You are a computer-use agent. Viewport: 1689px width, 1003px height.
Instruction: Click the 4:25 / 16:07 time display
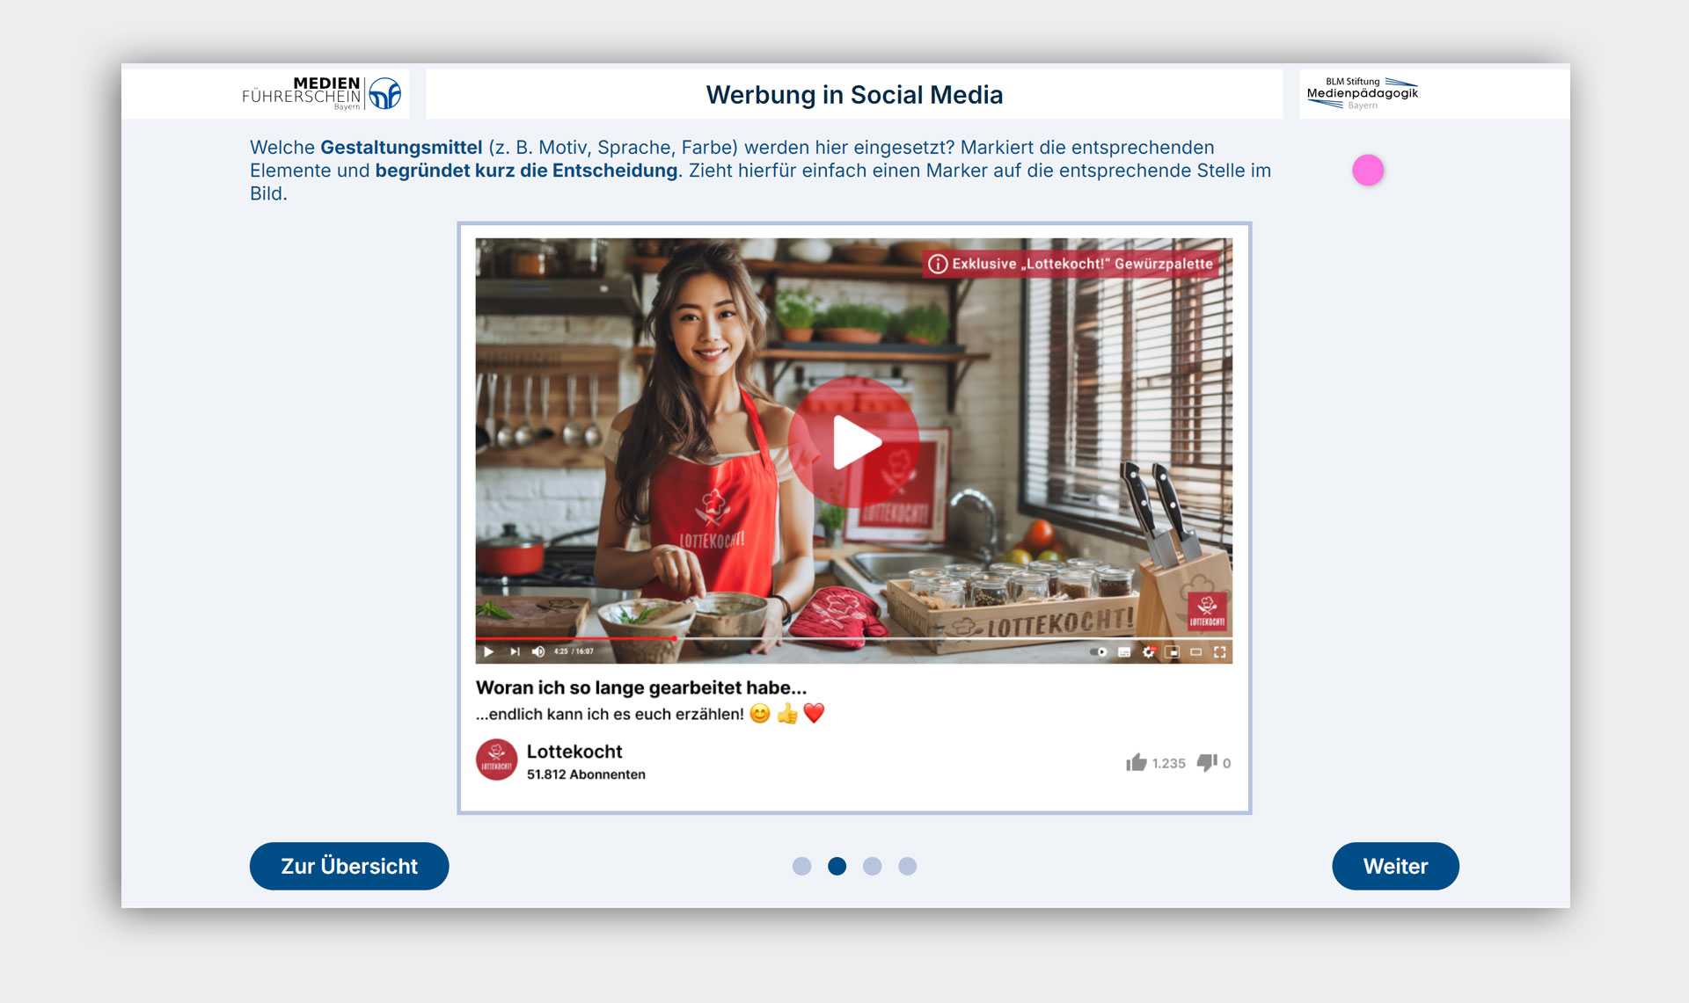pyautogui.click(x=574, y=651)
